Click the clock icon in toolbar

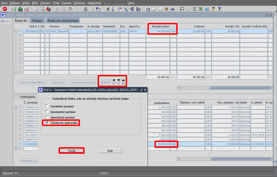pos(188,9)
